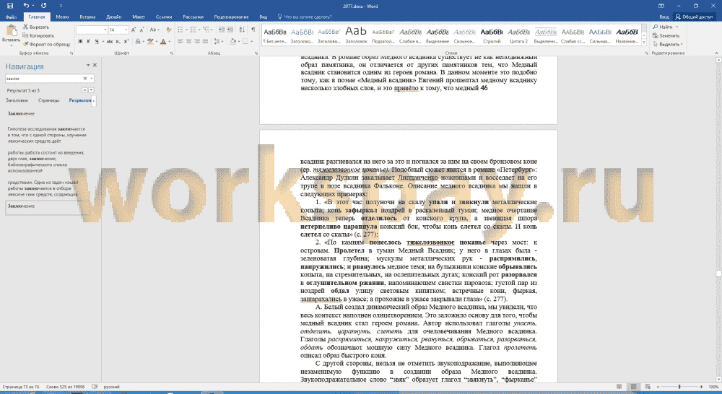Open Replace (Заменить) dialog

666,35
